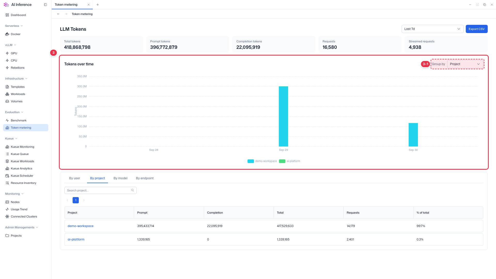This screenshot has height=279, width=496.
Task: Select the By project tab
Action: point(97,178)
